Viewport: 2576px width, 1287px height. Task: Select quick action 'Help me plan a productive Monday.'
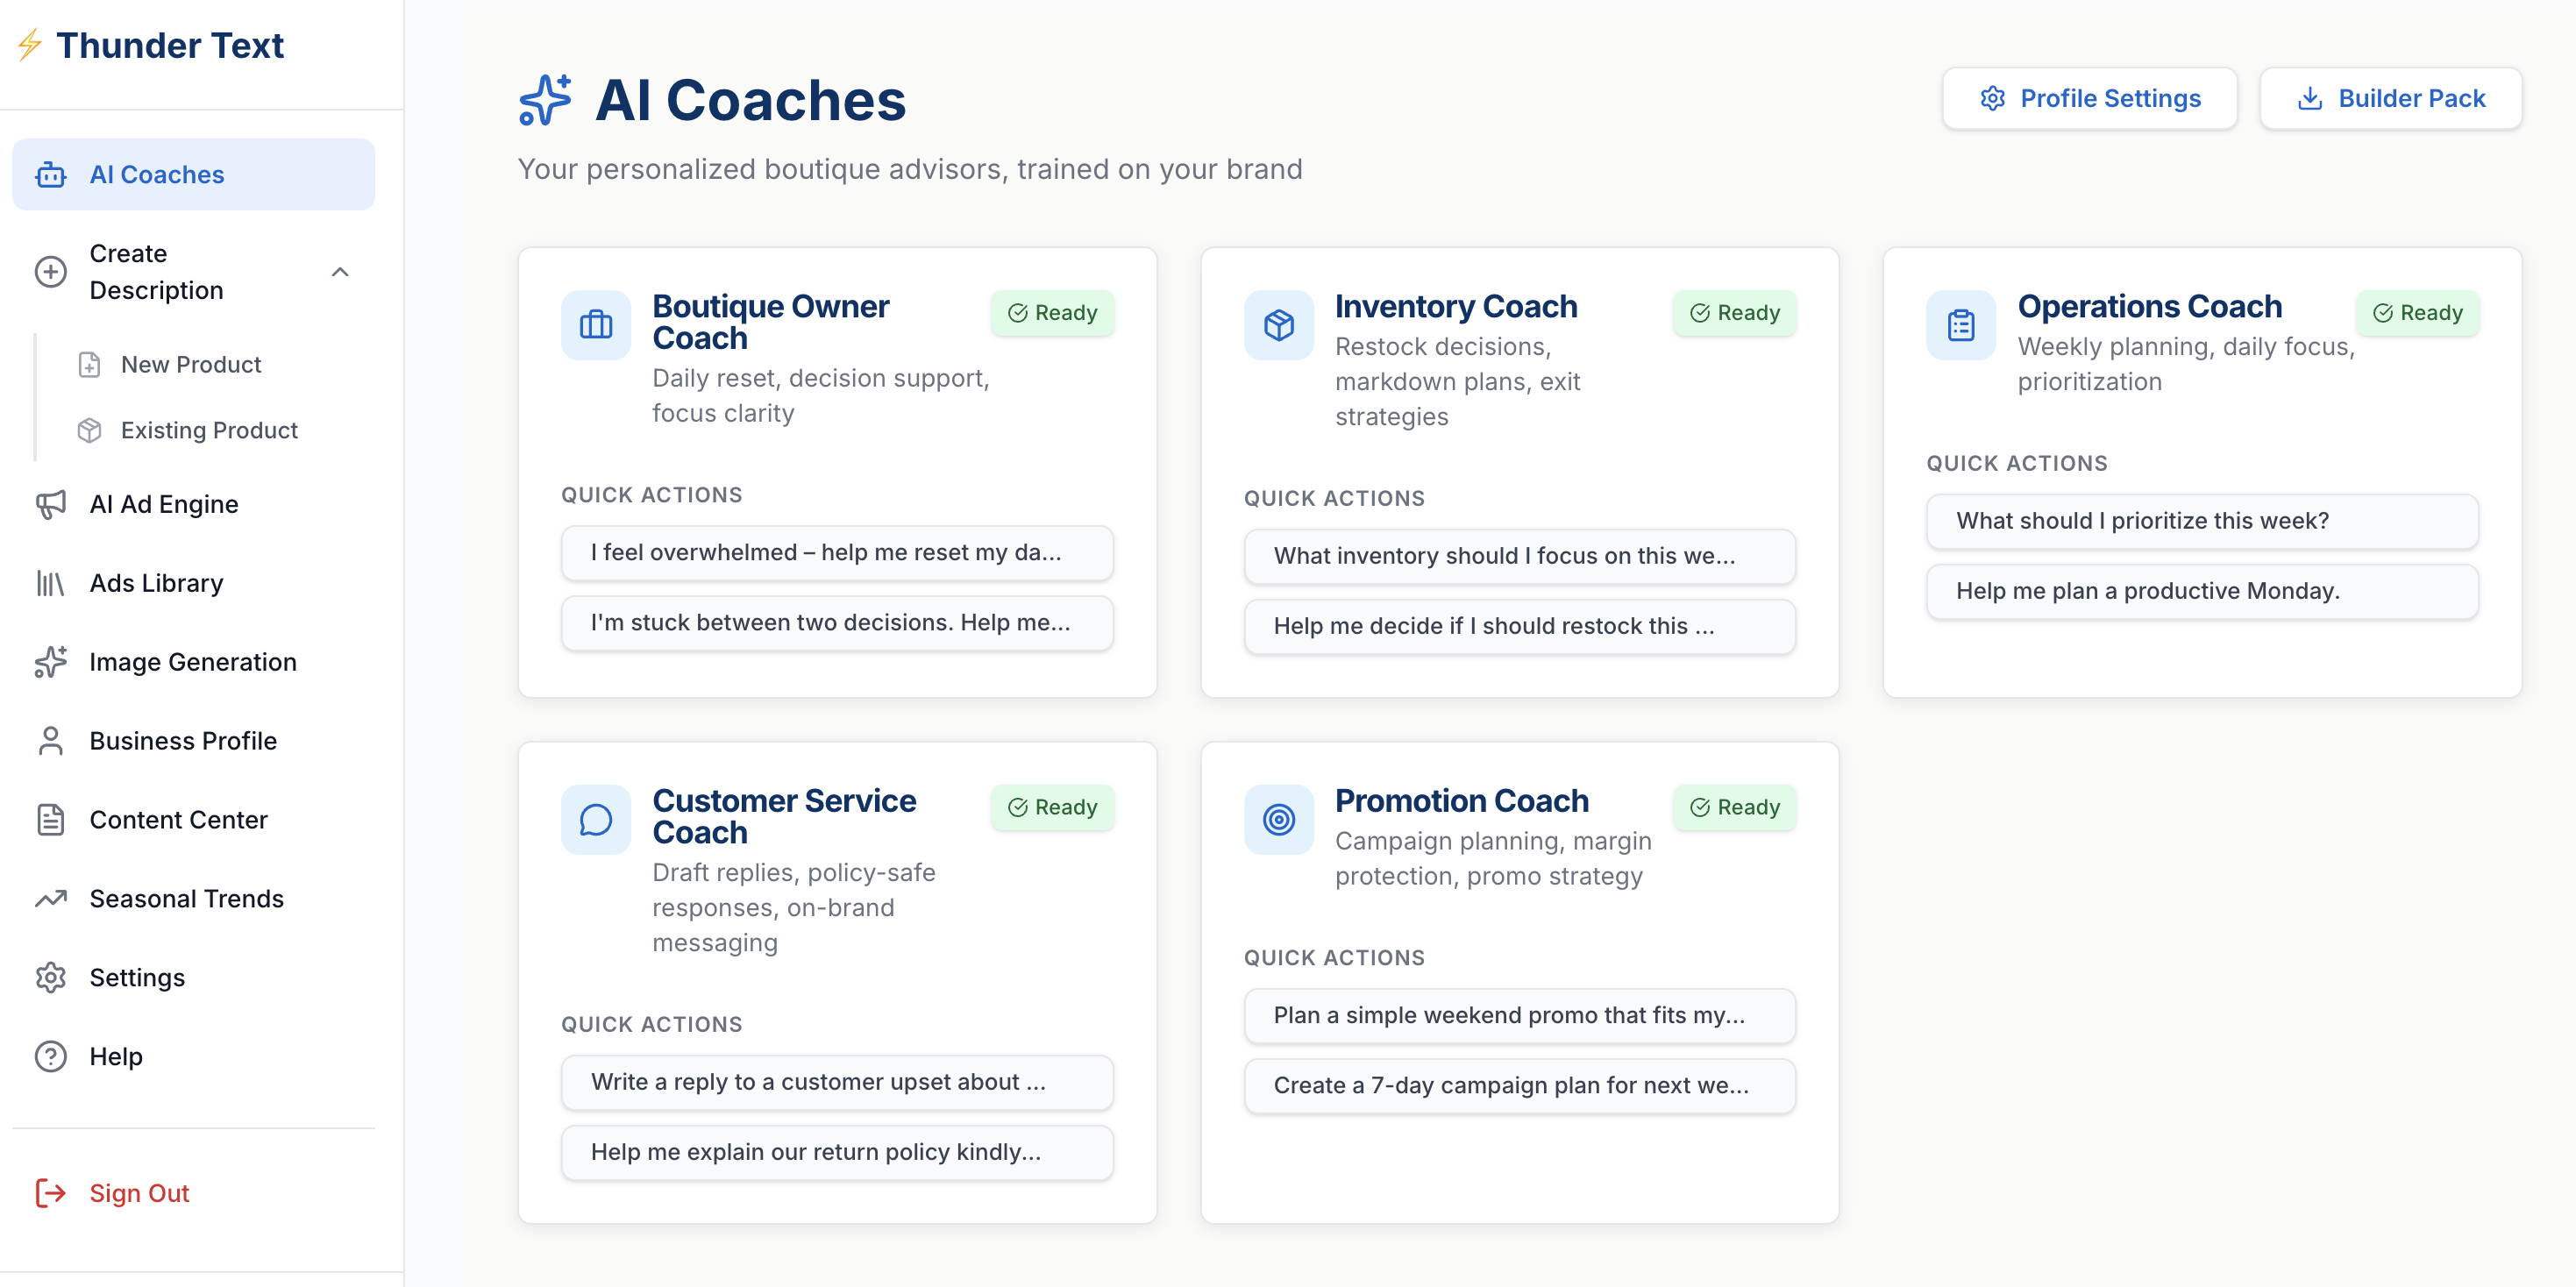coord(2202,591)
